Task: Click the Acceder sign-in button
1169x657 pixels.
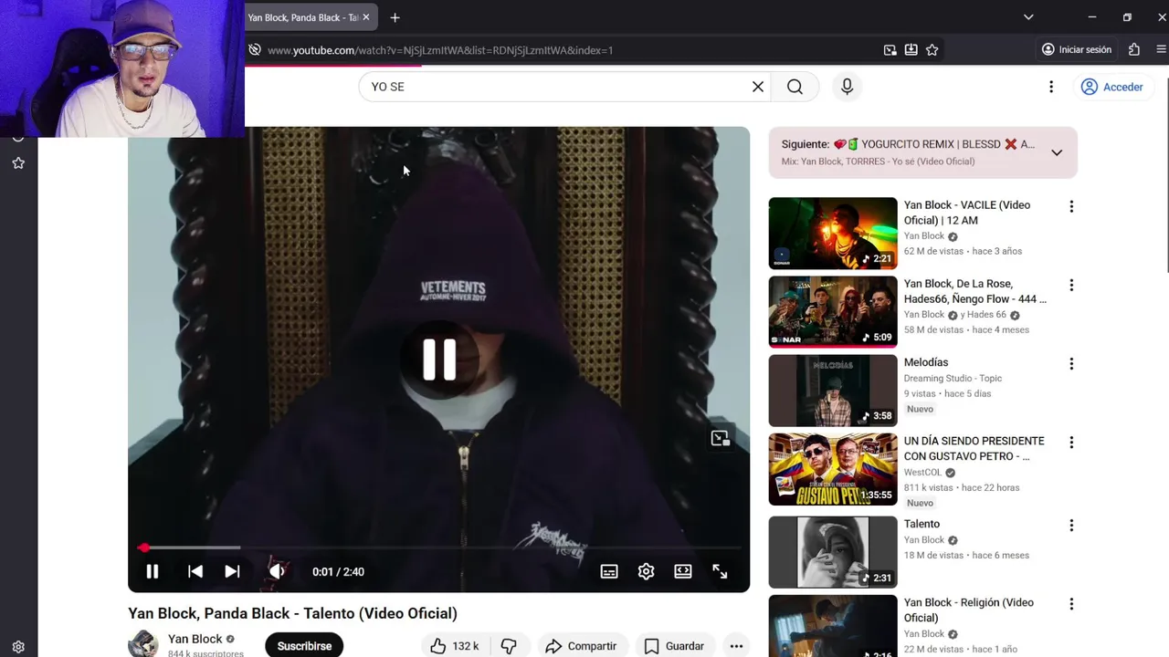Action: point(1112,87)
